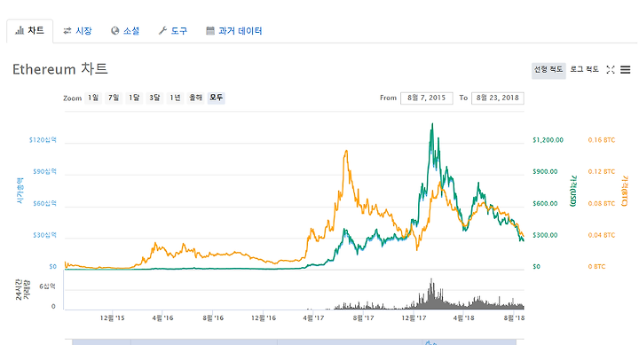This screenshot has width=639, height=345.
Task: Click the exchange arrows icon beside 시장
Action: (67, 30)
